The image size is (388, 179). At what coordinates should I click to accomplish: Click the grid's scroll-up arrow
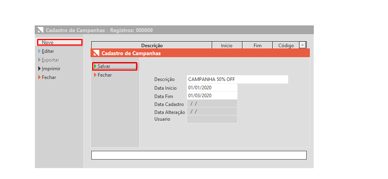tap(303, 45)
